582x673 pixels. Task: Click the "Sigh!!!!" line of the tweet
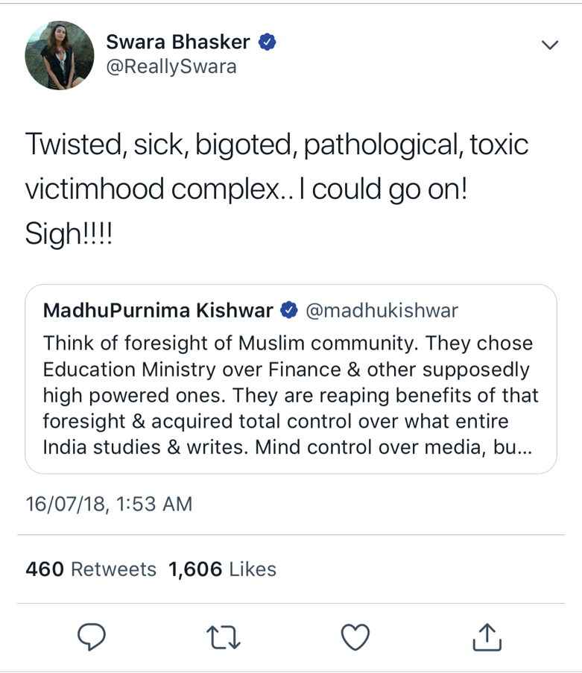pyautogui.click(x=70, y=235)
